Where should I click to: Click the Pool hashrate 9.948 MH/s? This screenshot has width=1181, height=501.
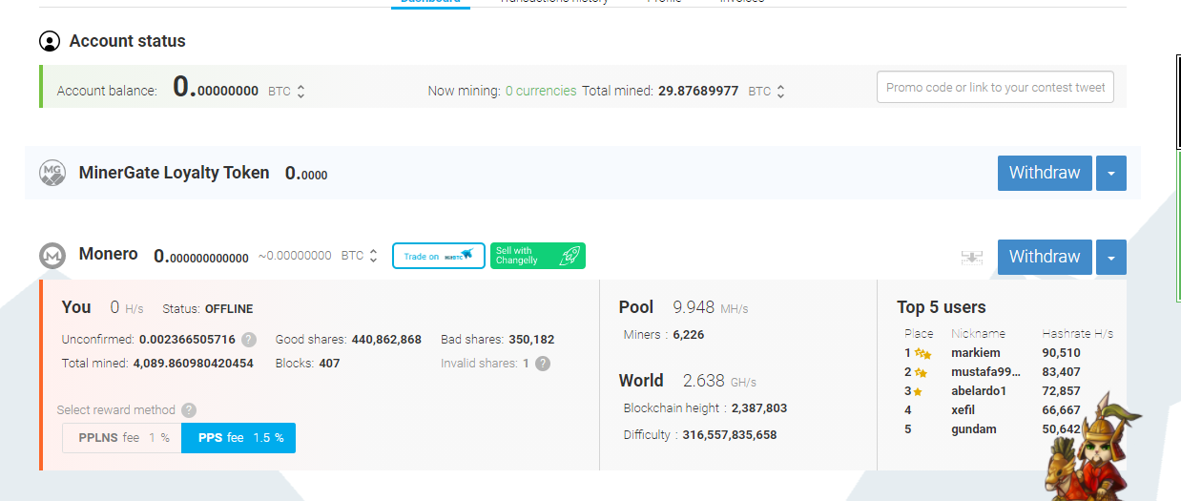pyautogui.click(x=711, y=307)
